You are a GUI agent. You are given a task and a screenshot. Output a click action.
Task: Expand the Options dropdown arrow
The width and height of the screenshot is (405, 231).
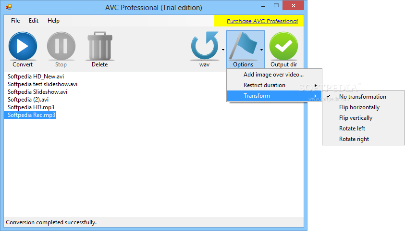tap(261, 50)
